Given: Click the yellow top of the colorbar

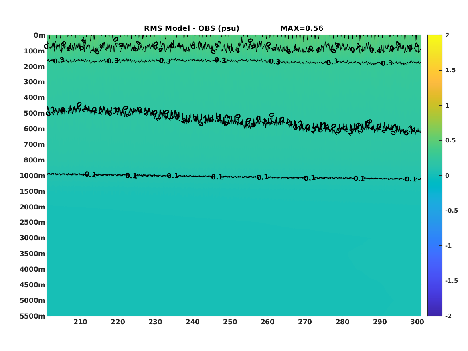Looking at the screenshot, I should point(435,37).
